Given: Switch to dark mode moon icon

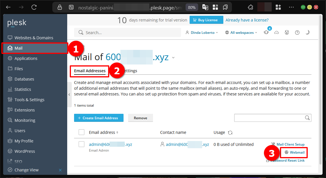Looking at the screenshot, I should (x=307, y=32).
